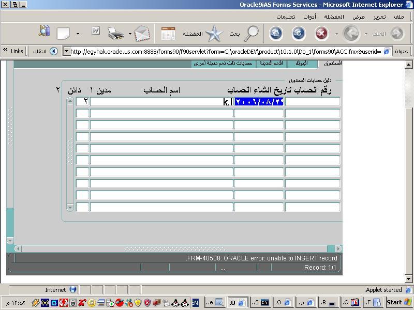Open the أدوات (Tools) menu
Viewport: 414px width, 310px height.
click(x=309, y=17)
